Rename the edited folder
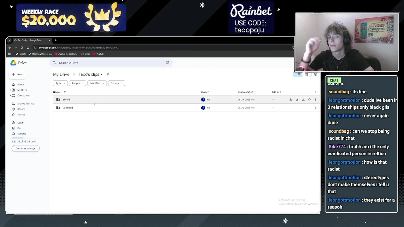 (x=303, y=100)
